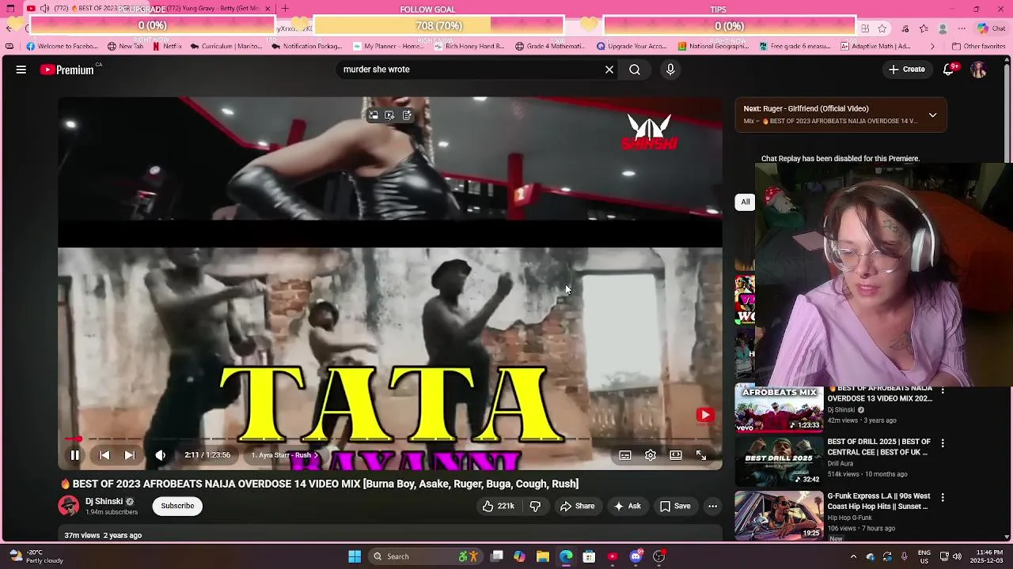Open 'Other favorites' folder
Image resolution: width=1013 pixels, height=569 pixels.
[978, 47]
